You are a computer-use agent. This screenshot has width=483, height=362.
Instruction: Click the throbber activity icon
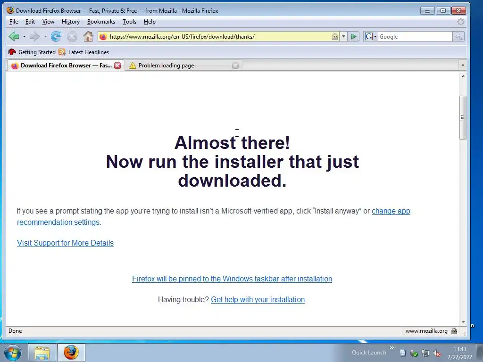click(x=460, y=22)
